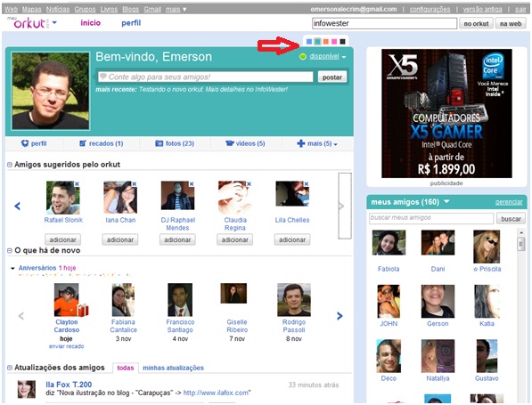Select the teal theme color swatch
This screenshot has height=405, width=532.
(x=317, y=41)
